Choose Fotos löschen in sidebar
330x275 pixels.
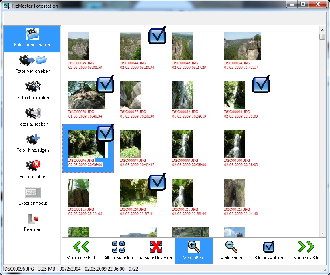(x=33, y=169)
